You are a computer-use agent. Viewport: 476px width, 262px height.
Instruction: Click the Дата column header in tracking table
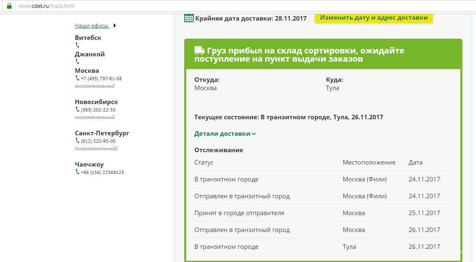coord(415,162)
